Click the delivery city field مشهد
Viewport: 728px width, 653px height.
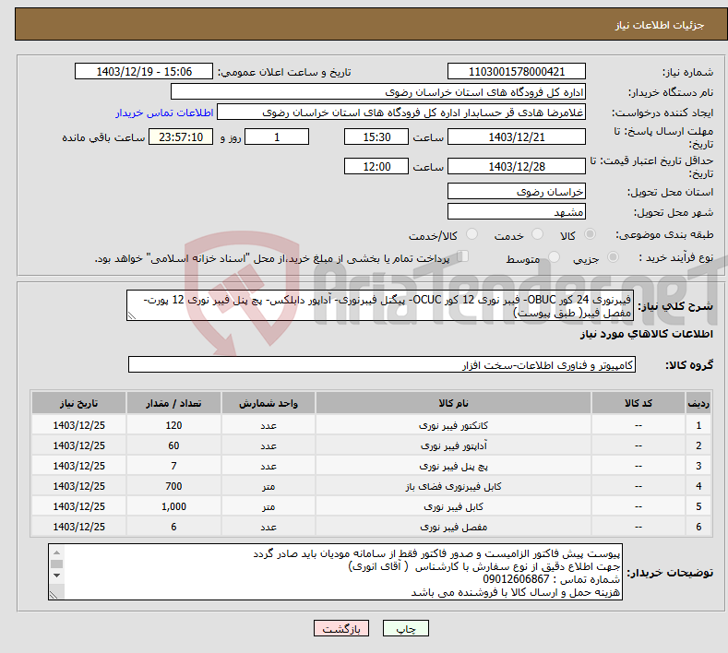pyautogui.click(x=517, y=211)
